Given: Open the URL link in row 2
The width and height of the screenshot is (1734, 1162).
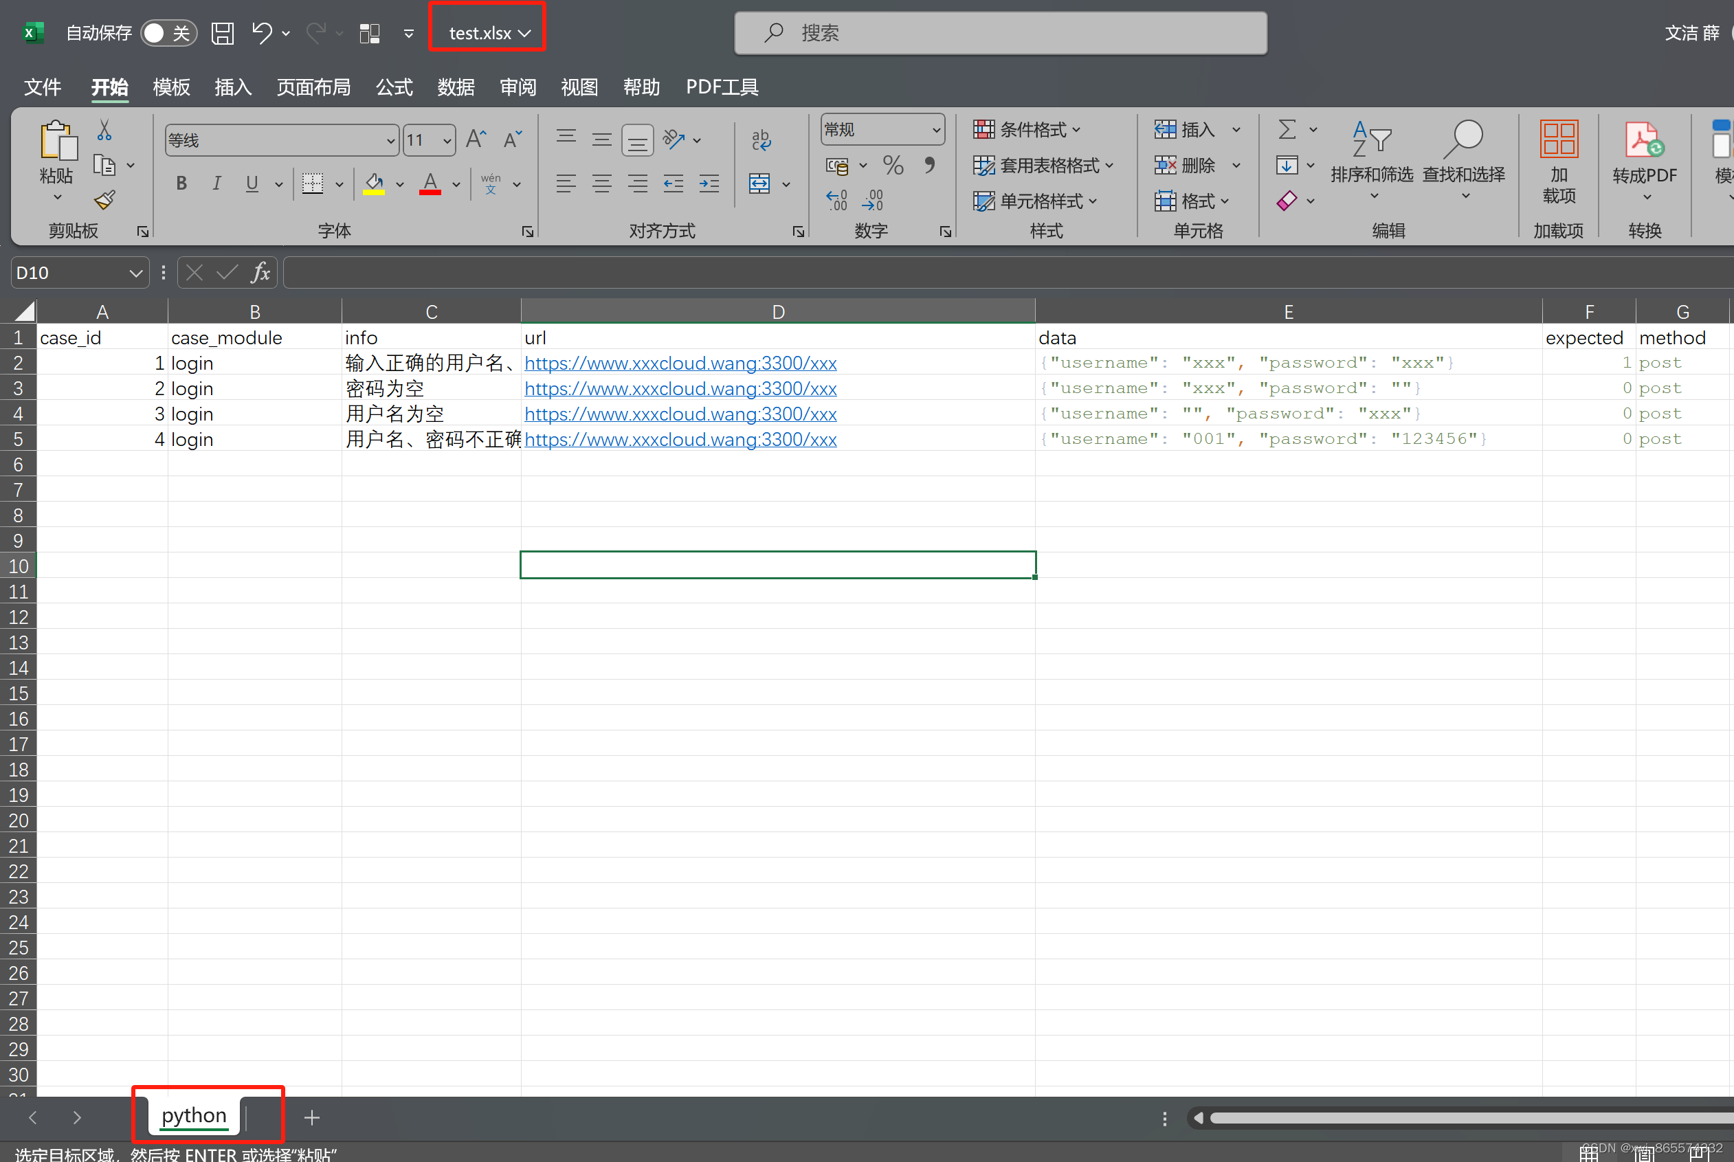Looking at the screenshot, I should [x=680, y=363].
